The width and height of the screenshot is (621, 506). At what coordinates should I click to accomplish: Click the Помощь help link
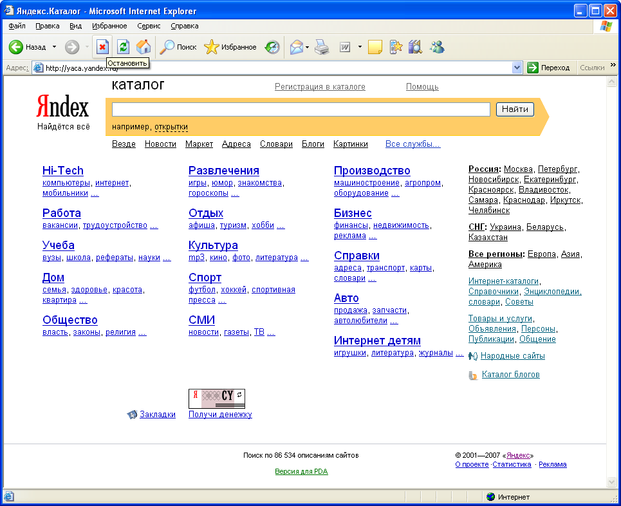point(422,87)
